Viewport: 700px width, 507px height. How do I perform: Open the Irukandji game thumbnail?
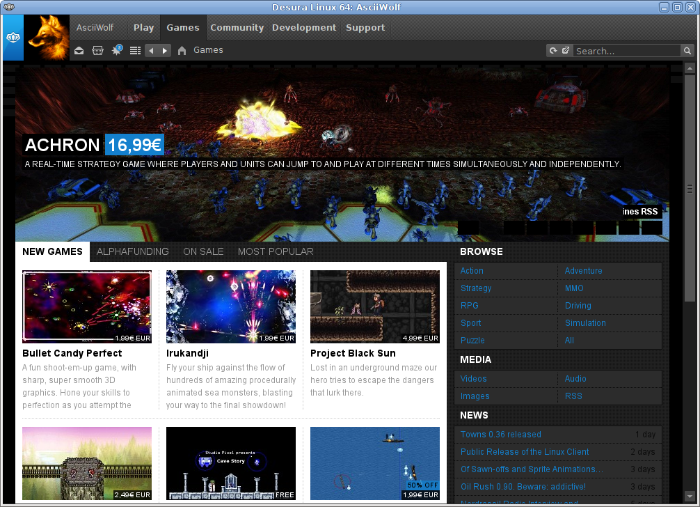231,307
